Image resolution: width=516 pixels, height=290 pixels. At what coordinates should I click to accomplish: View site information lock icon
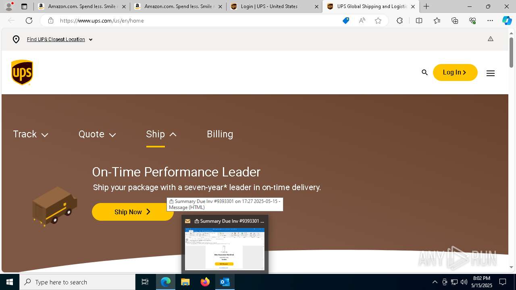click(x=51, y=21)
